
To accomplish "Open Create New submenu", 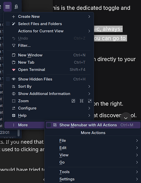I will click(49, 16).
